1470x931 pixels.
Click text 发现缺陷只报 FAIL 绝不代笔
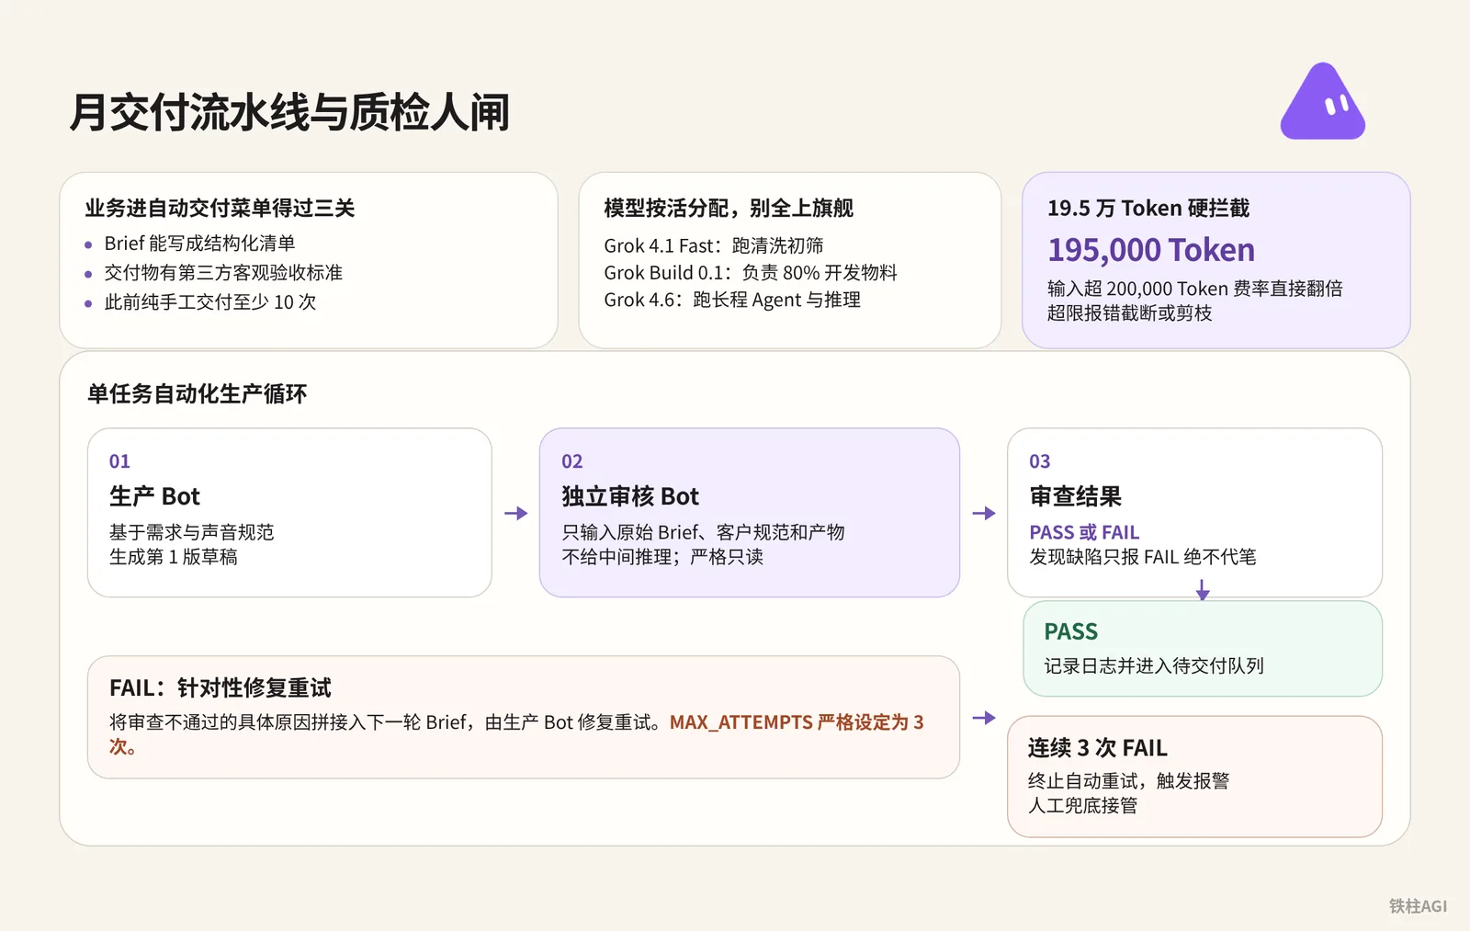(x=1143, y=557)
